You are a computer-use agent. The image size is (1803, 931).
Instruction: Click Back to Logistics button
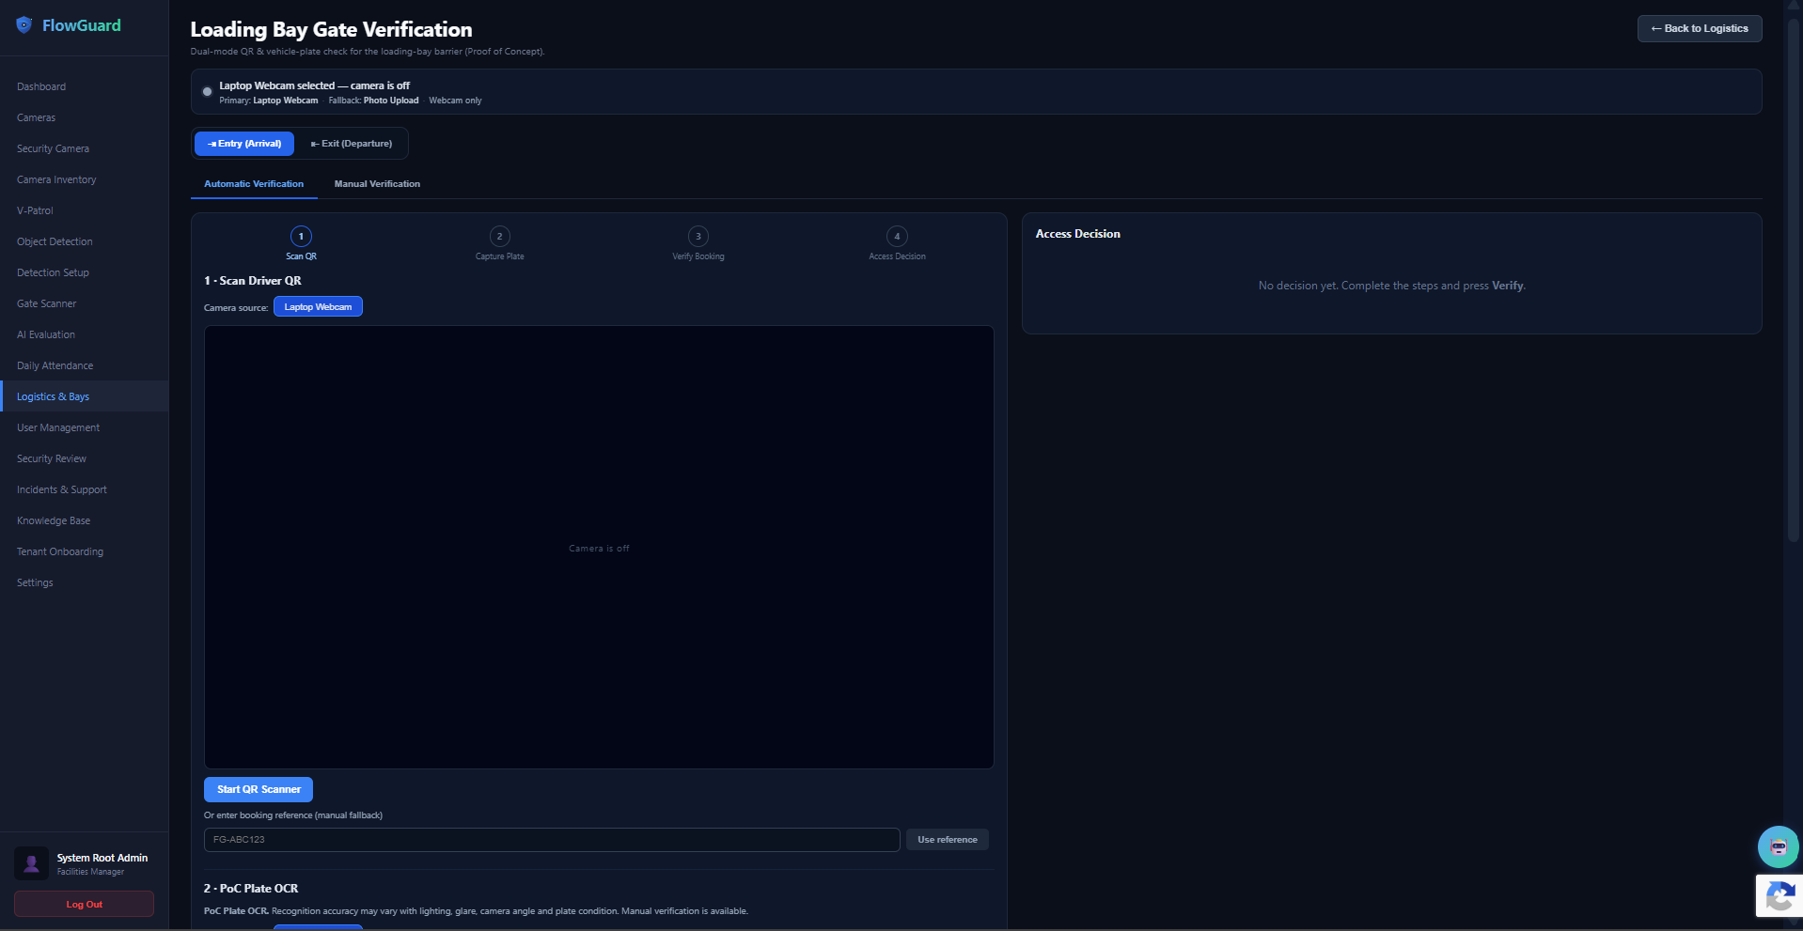[1700, 28]
